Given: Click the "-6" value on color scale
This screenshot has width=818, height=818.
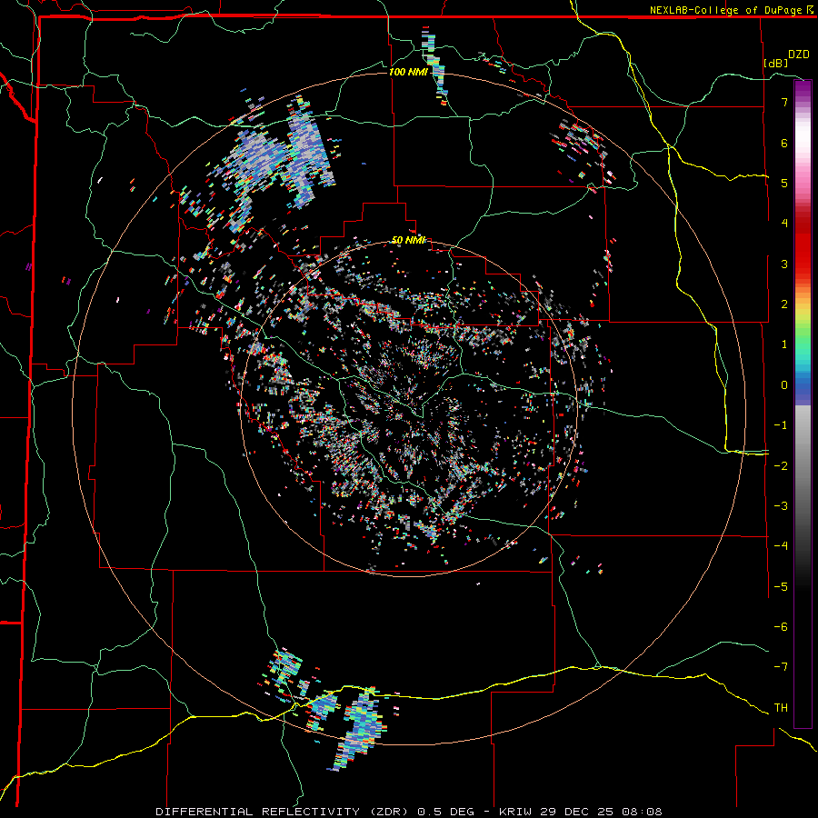Looking at the screenshot, I should (x=781, y=627).
